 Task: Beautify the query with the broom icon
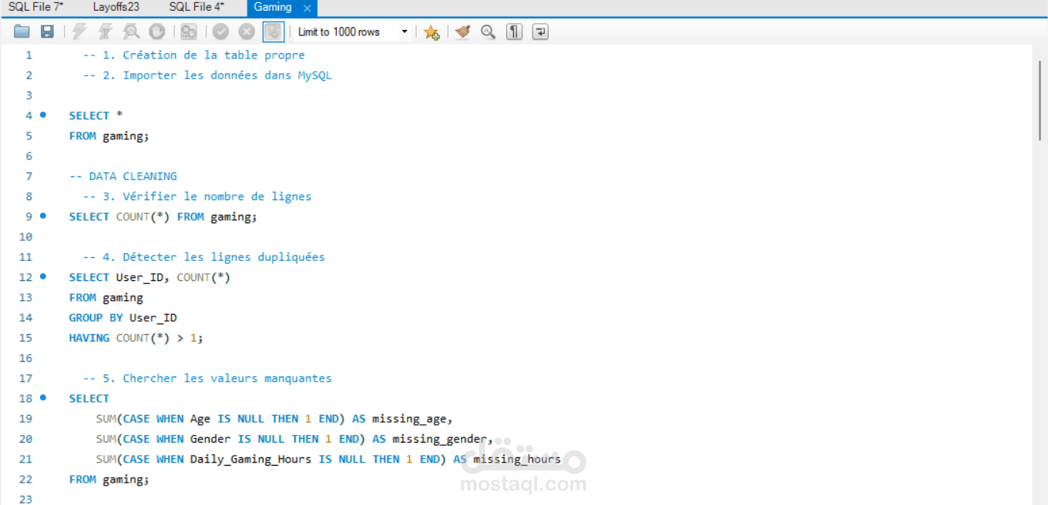tap(462, 32)
